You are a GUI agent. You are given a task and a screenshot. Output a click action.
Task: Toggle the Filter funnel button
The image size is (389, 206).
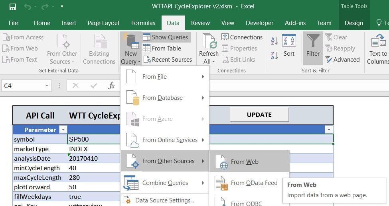click(x=313, y=46)
